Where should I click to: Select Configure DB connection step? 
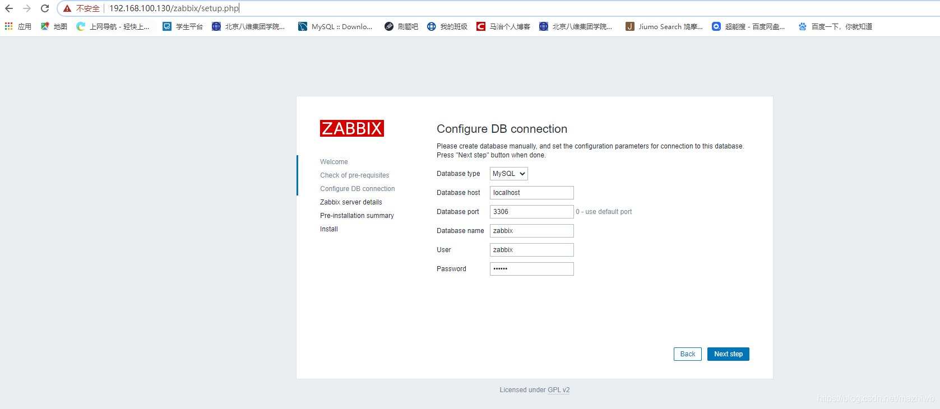click(358, 189)
